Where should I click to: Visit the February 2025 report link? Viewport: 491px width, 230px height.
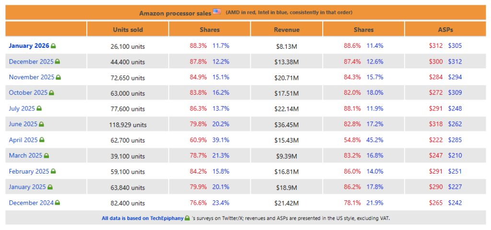click(29, 171)
